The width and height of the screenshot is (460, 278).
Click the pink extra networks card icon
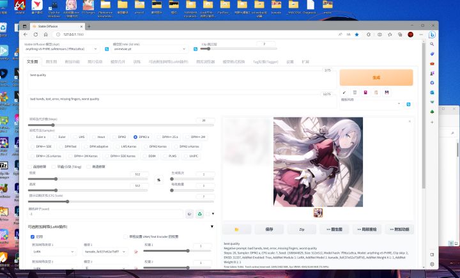365,93
